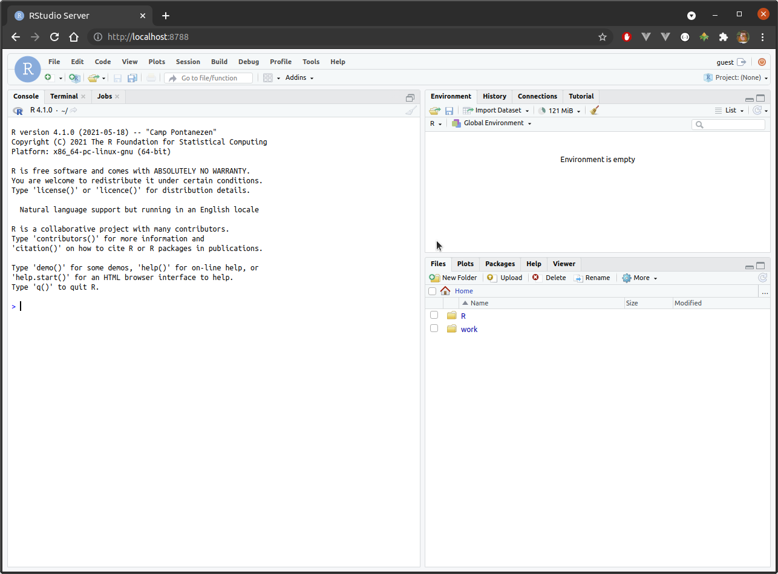Open the work folder link
Viewport: 778px width, 574px height.
(469, 329)
